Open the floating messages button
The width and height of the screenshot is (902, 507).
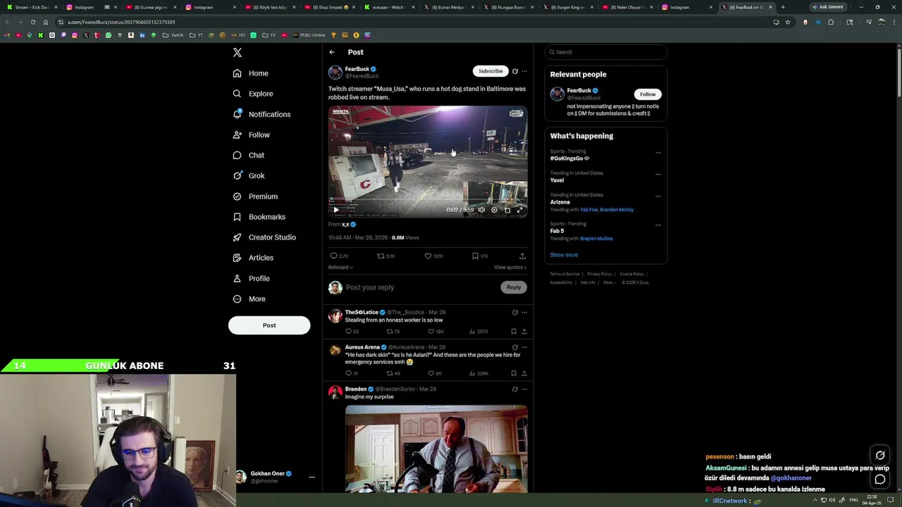click(880, 480)
